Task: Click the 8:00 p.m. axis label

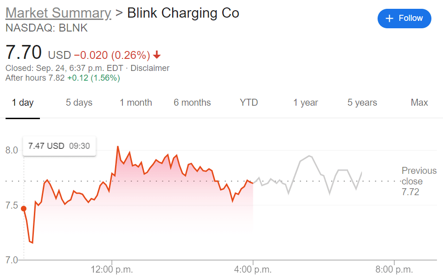Action: (x=394, y=269)
